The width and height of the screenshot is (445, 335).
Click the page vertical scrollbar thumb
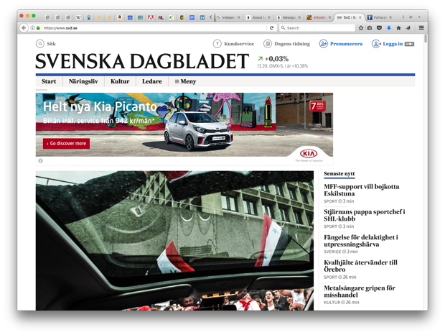425,38
